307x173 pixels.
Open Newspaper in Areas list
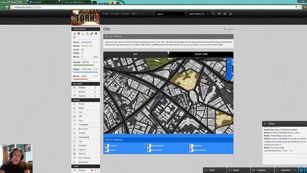point(85,137)
